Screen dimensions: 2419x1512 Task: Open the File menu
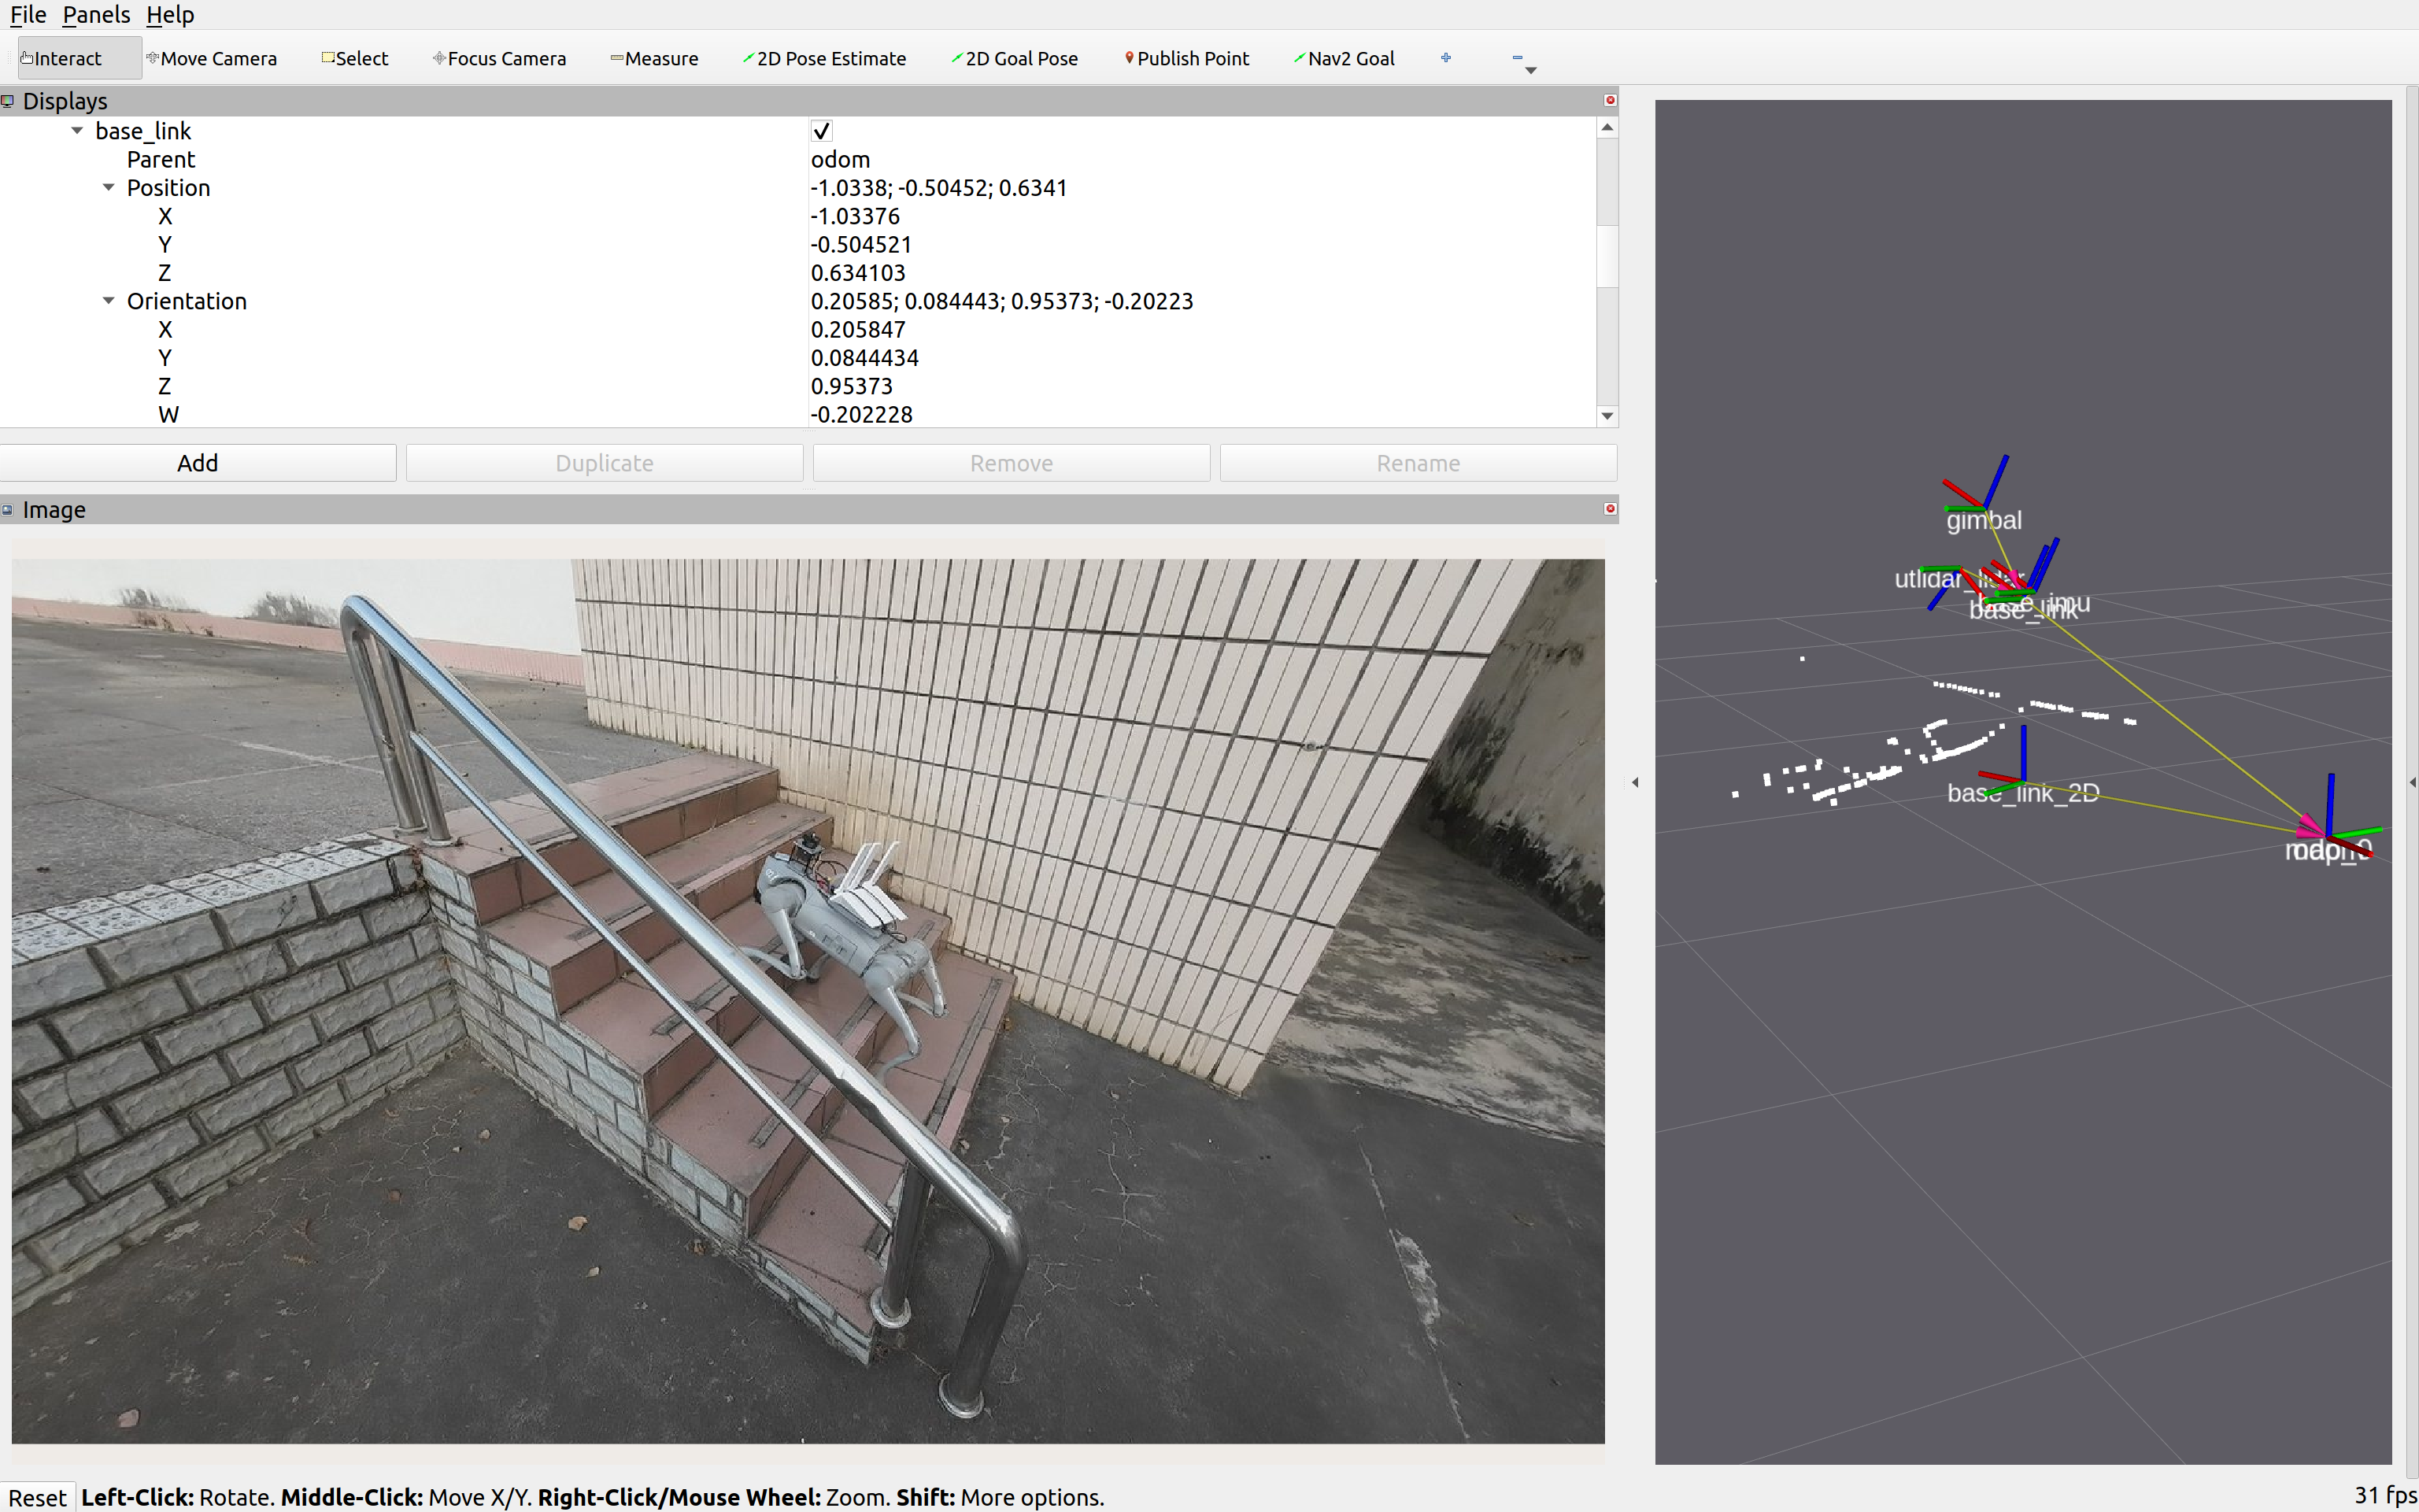pyautogui.click(x=28, y=15)
